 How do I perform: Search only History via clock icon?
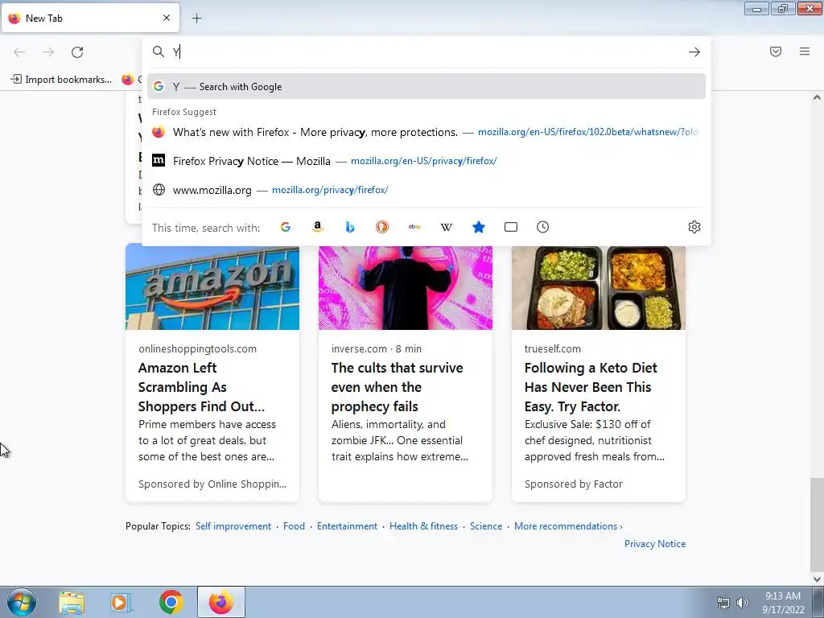[543, 227]
